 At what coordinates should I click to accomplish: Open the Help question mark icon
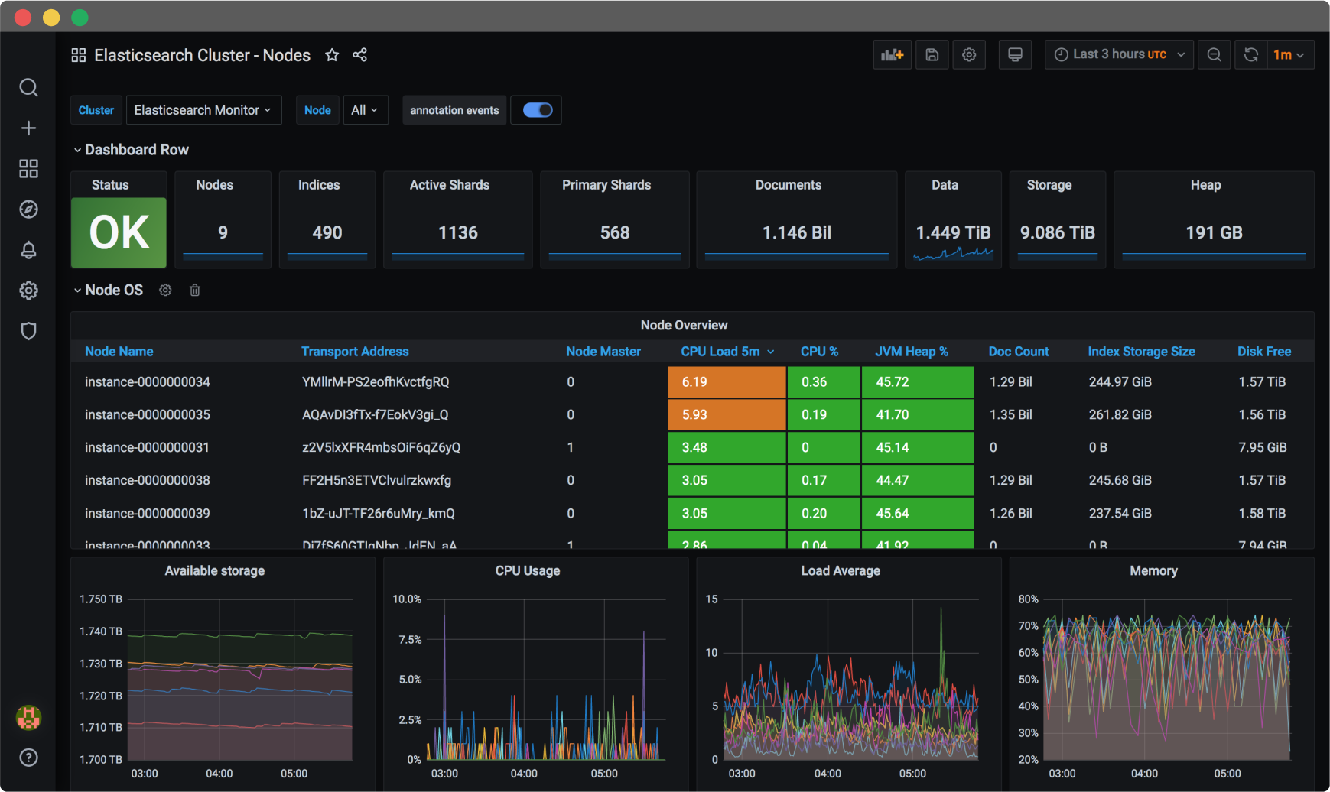tap(28, 757)
